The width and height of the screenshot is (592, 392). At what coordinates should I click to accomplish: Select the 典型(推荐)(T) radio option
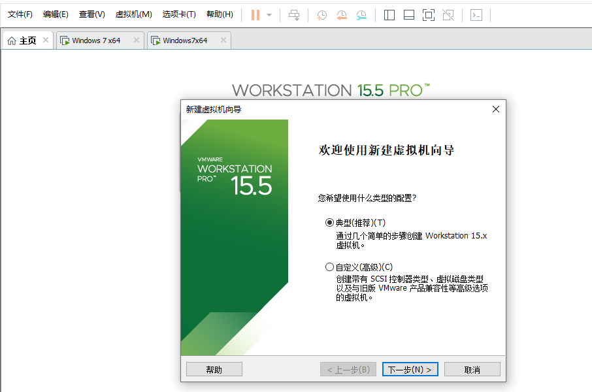329,223
